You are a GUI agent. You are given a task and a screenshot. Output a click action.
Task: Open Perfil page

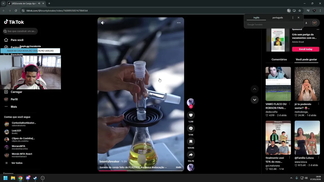[x=14, y=99]
